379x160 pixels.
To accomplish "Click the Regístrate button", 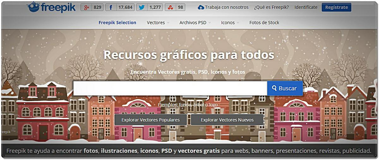I will pyautogui.click(x=336, y=7).
